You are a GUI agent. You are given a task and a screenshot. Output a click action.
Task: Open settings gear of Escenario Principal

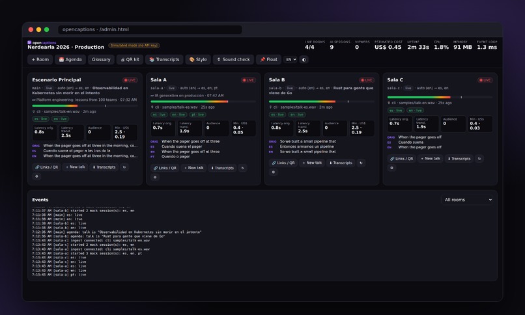tap(37, 176)
